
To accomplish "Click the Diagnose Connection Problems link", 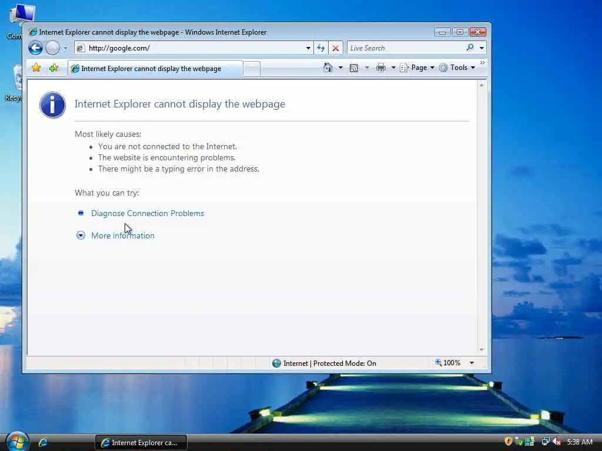I will click(x=148, y=213).
